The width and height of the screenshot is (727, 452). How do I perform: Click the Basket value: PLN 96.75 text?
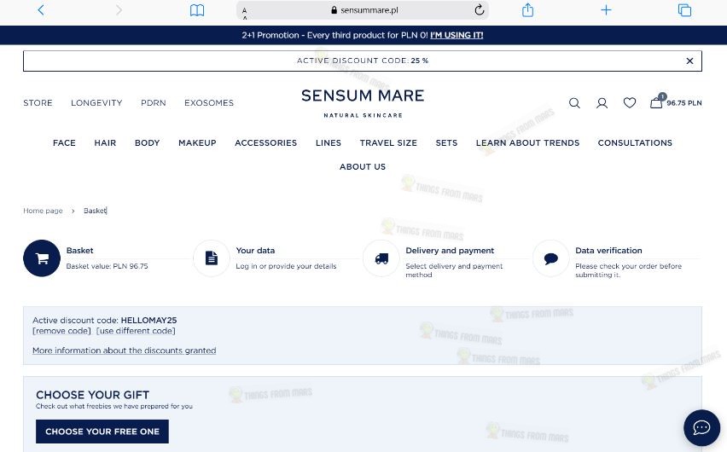pos(108,266)
